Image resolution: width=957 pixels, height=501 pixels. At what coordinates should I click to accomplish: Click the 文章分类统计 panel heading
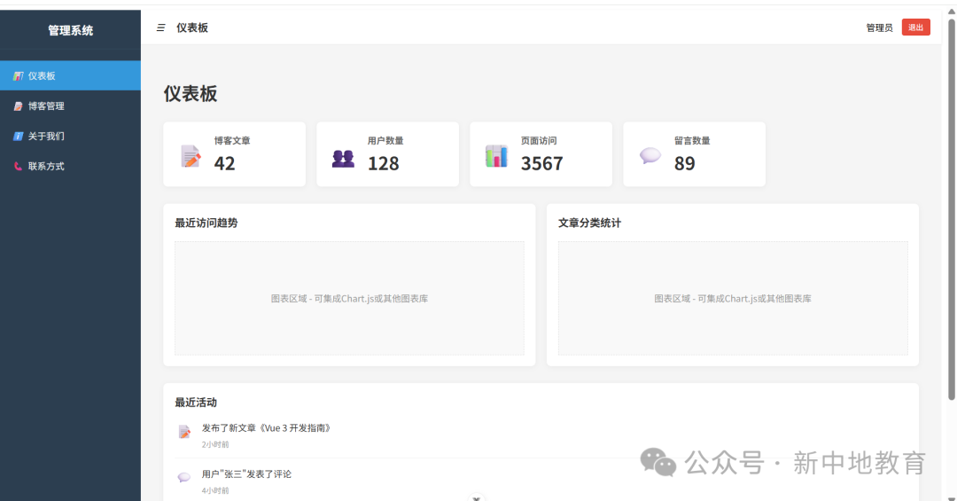[589, 223]
